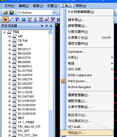Viewport: 117px width, 137px height.
Task: Select the N11115206 net row
Action: pyautogui.click(x=25, y=92)
